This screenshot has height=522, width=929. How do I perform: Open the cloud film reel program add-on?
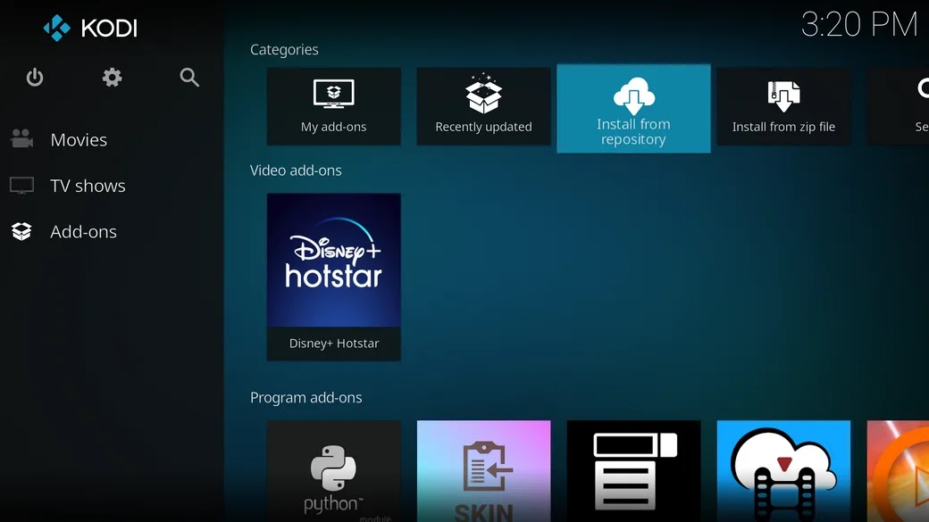[x=783, y=471]
